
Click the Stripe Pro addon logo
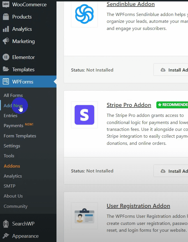pos(84,115)
